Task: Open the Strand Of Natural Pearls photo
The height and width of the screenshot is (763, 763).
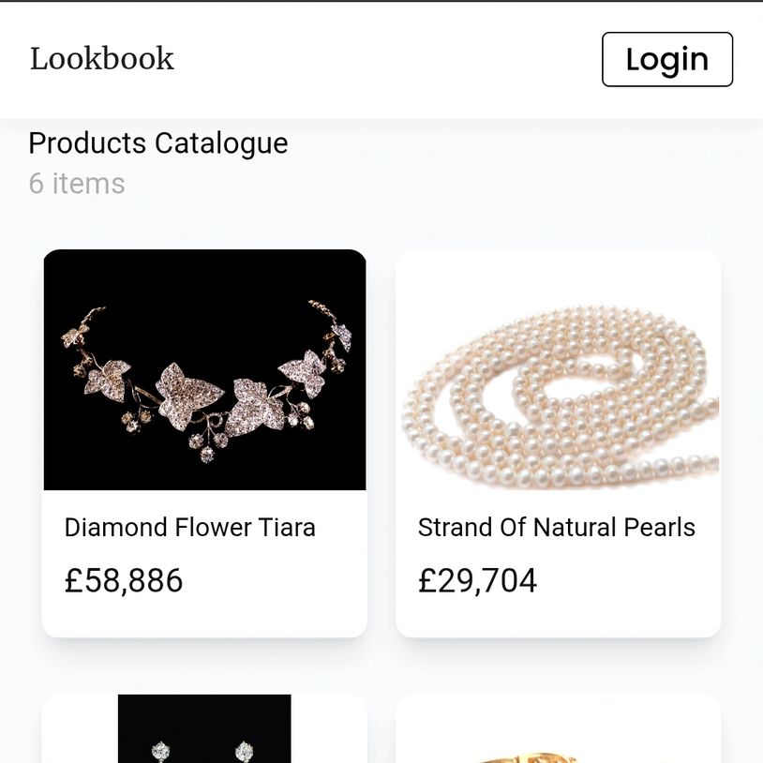Action: [x=558, y=369]
